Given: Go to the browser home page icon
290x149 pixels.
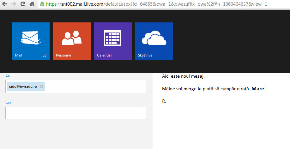Looking at the screenshot, I should pos(32,4).
